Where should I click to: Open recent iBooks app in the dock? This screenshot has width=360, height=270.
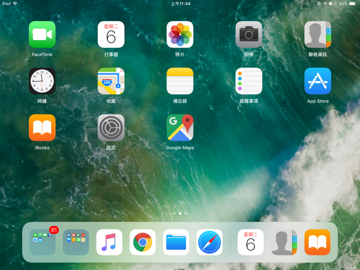coord(317,242)
